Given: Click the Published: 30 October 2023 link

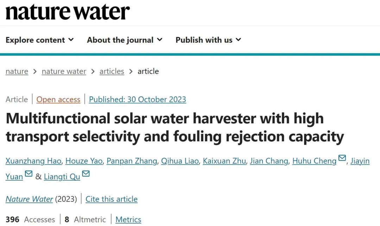Looking at the screenshot, I should [137, 99].
